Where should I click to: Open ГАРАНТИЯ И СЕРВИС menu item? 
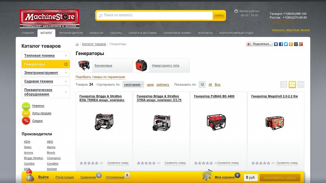pyautogui.click(x=177, y=33)
